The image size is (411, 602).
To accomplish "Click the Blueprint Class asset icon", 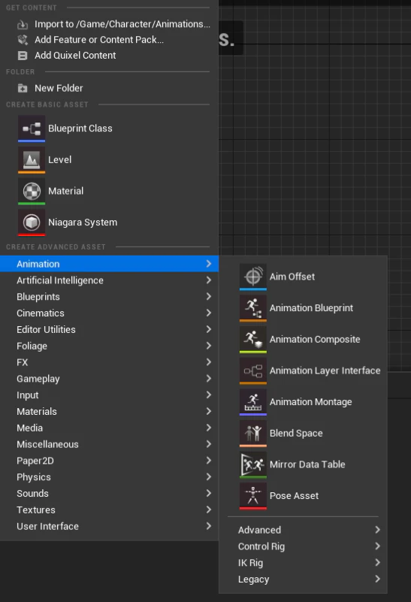I will coord(32,129).
